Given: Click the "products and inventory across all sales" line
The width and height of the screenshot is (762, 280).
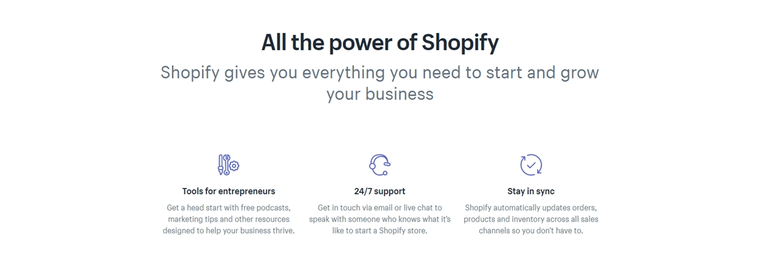Looking at the screenshot, I should [531, 219].
